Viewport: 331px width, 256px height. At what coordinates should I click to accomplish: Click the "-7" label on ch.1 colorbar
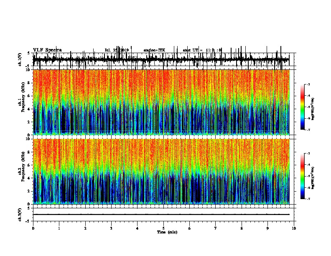pos(308,130)
